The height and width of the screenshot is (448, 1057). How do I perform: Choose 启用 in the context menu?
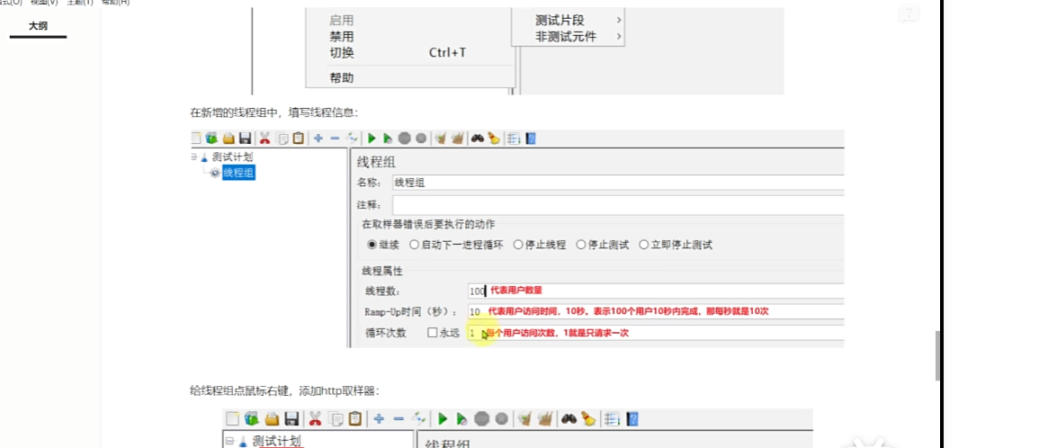pyautogui.click(x=341, y=21)
